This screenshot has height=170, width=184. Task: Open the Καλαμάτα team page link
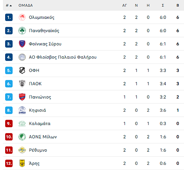40,123
